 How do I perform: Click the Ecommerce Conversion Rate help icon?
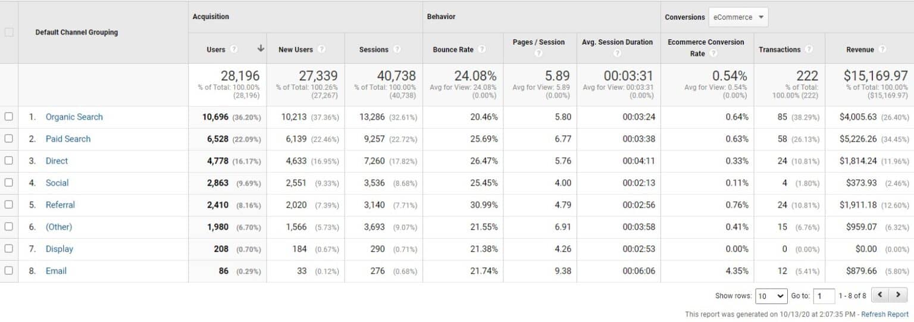coord(713,54)
